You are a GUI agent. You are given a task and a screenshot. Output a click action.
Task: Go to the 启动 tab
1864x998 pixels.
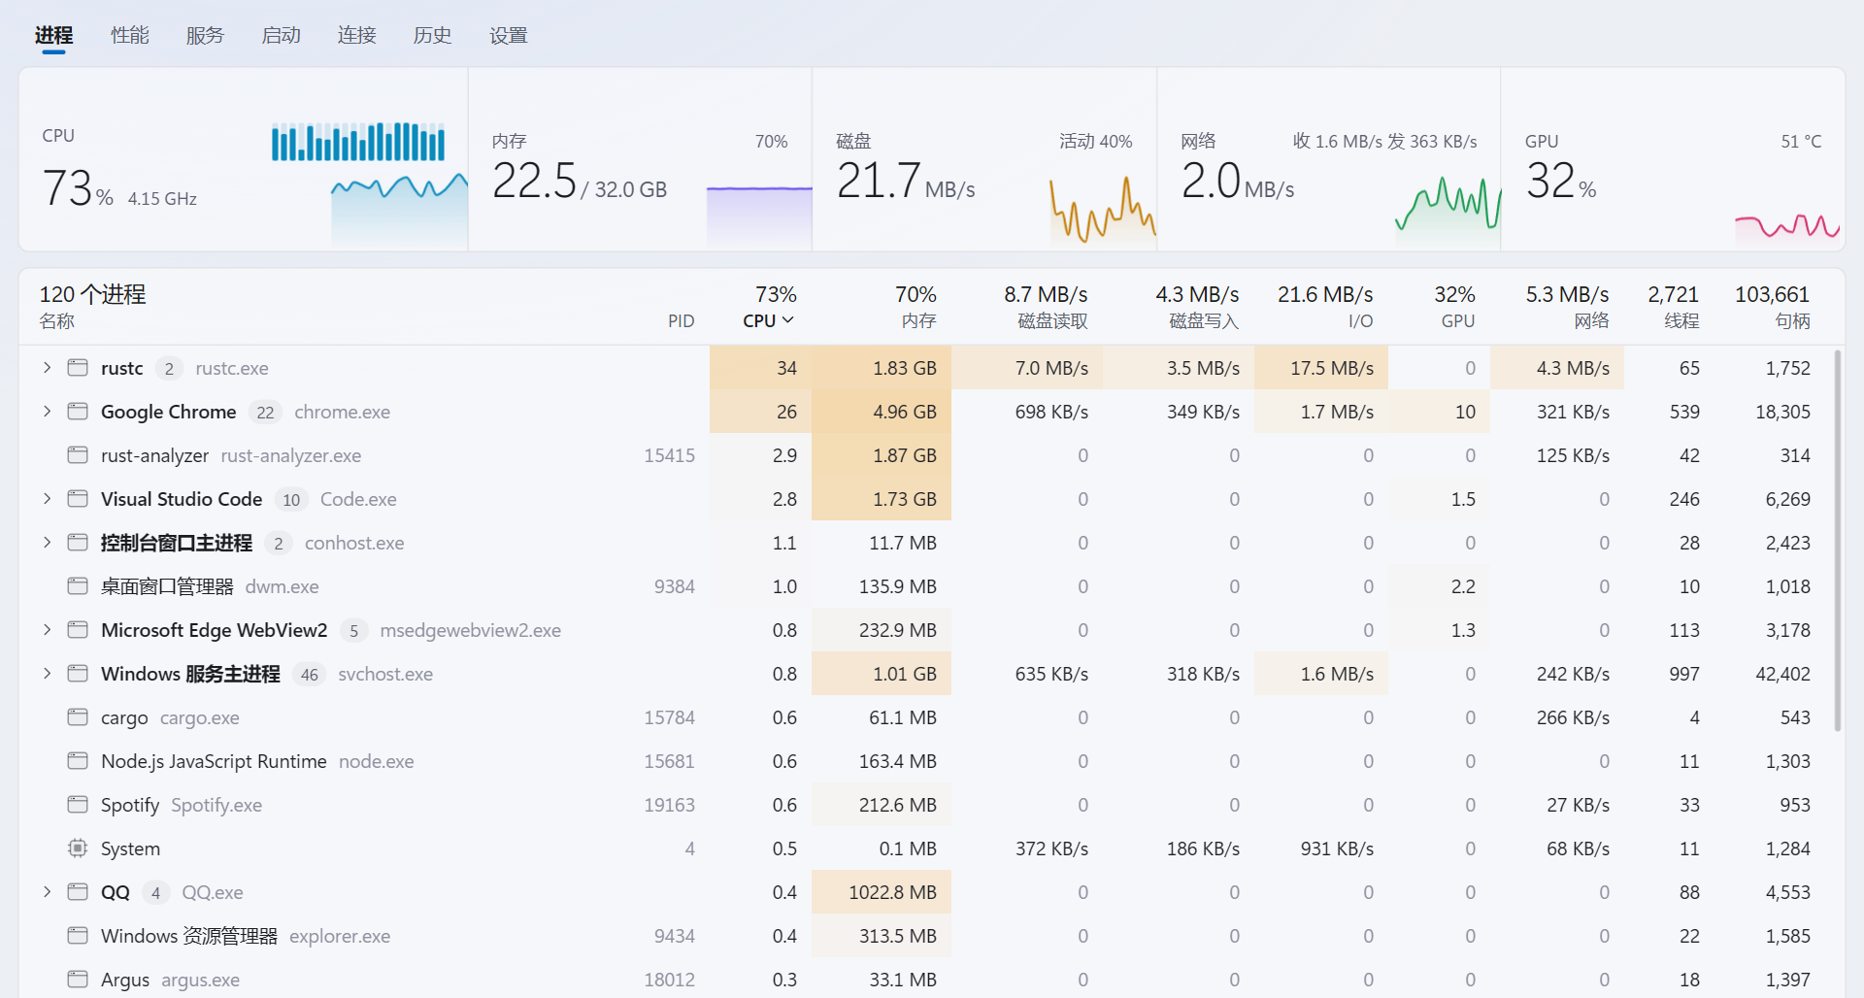(x=281, y=35)
